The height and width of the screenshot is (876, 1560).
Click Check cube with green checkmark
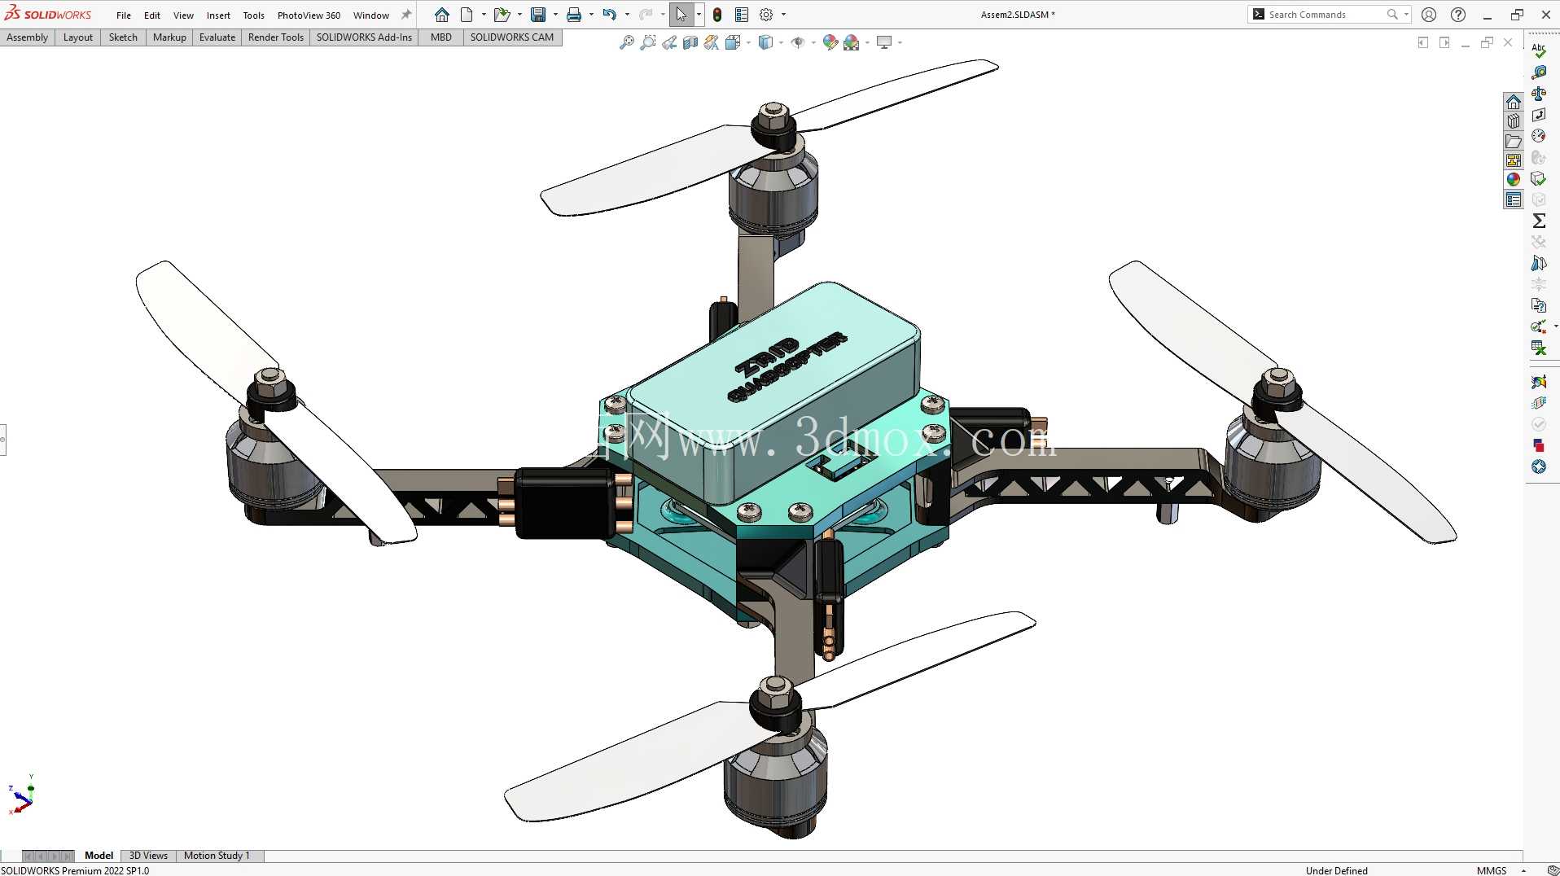(1539, 178)
